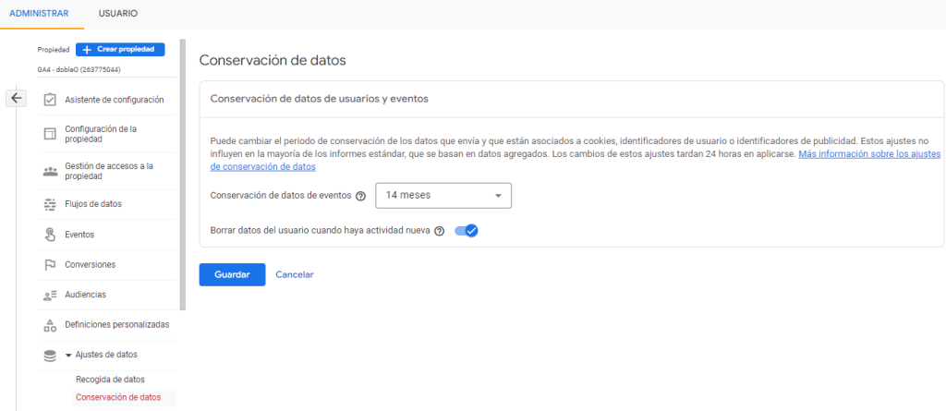Open help for Conservación de datos de eventos
This screenshot has width=946, height=411.
tap(360, 196)
